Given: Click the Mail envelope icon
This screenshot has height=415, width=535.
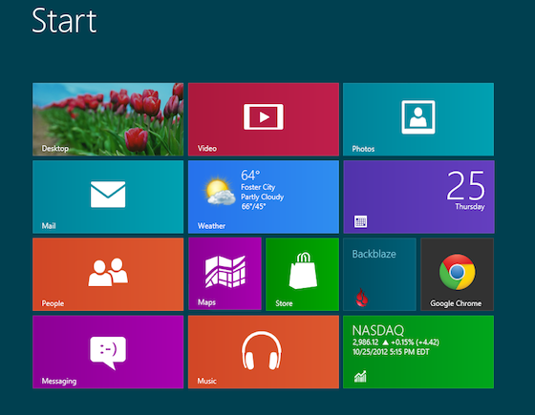Looking at the screenshot, I should point(108,195).
